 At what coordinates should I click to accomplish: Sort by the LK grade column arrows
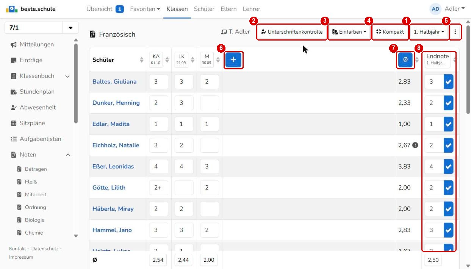point(192,60)
